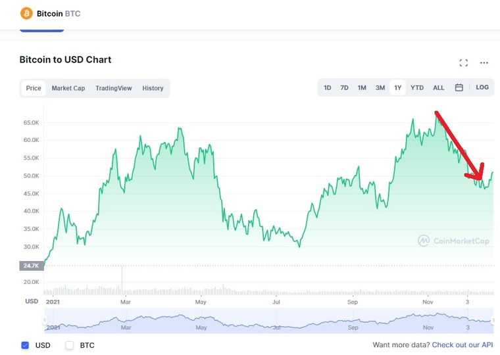Click the 65.0K y-axis label
The width and height of the screenshot is (500, 355).
32,123
